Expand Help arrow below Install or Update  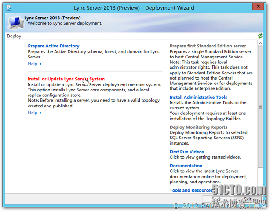coord(40,113)
